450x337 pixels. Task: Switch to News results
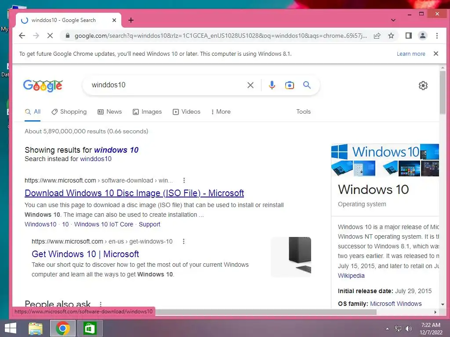click(x=109, y=112)
